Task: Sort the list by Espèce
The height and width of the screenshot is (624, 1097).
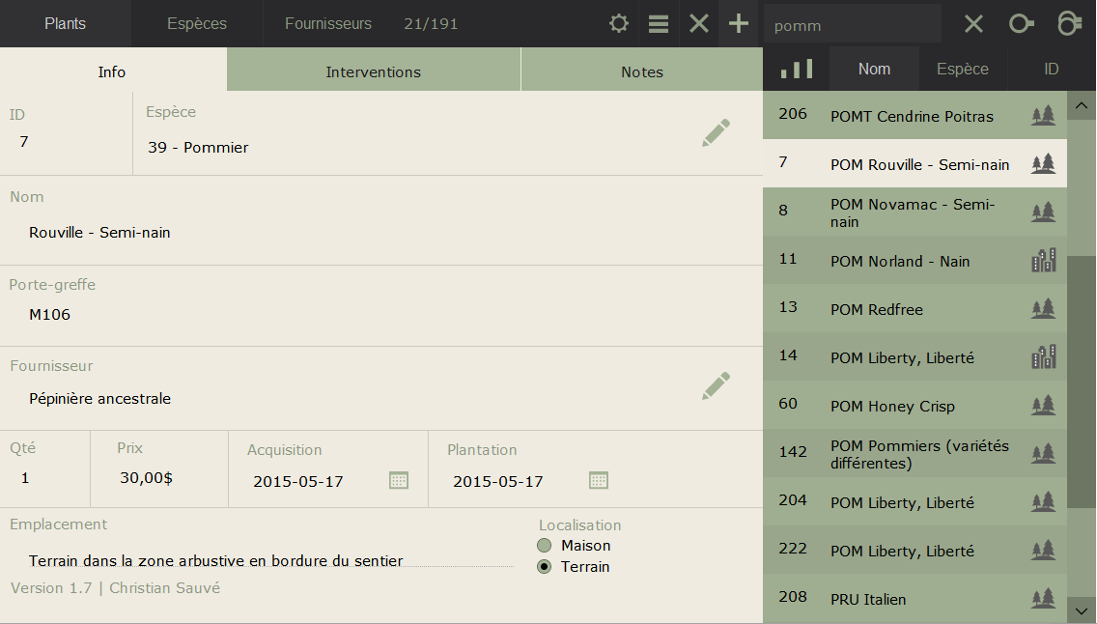Action: (963, 69)
